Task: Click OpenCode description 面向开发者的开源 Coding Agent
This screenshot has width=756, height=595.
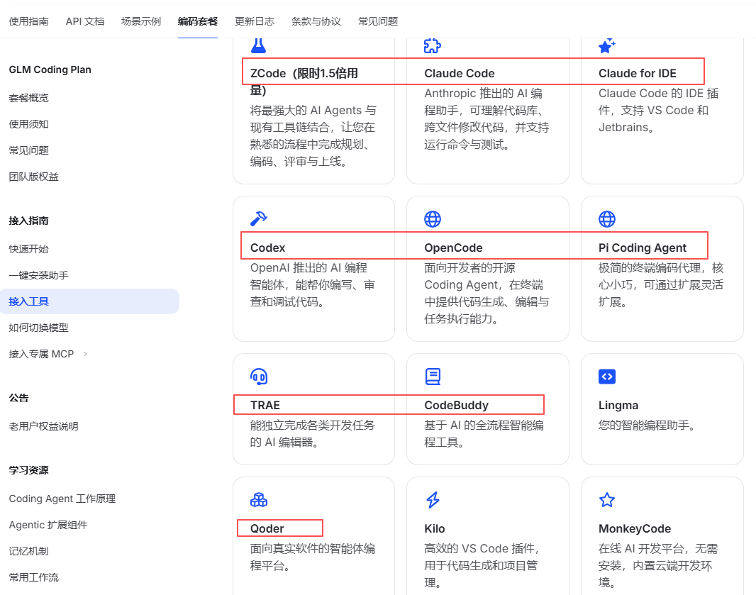Action: pos(487,293)
